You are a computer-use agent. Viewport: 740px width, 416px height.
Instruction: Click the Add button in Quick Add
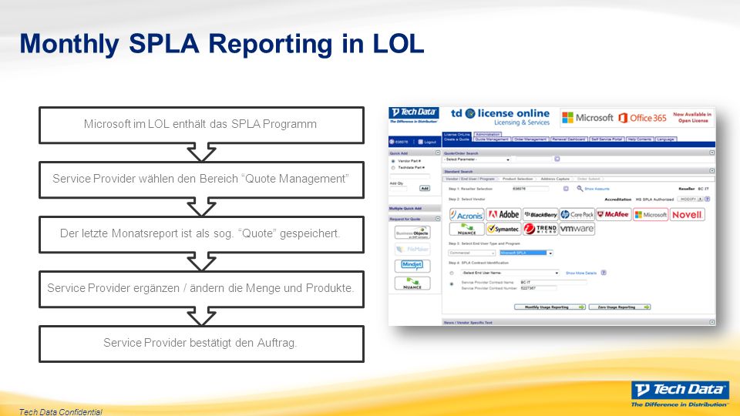(x=424, y=188)
